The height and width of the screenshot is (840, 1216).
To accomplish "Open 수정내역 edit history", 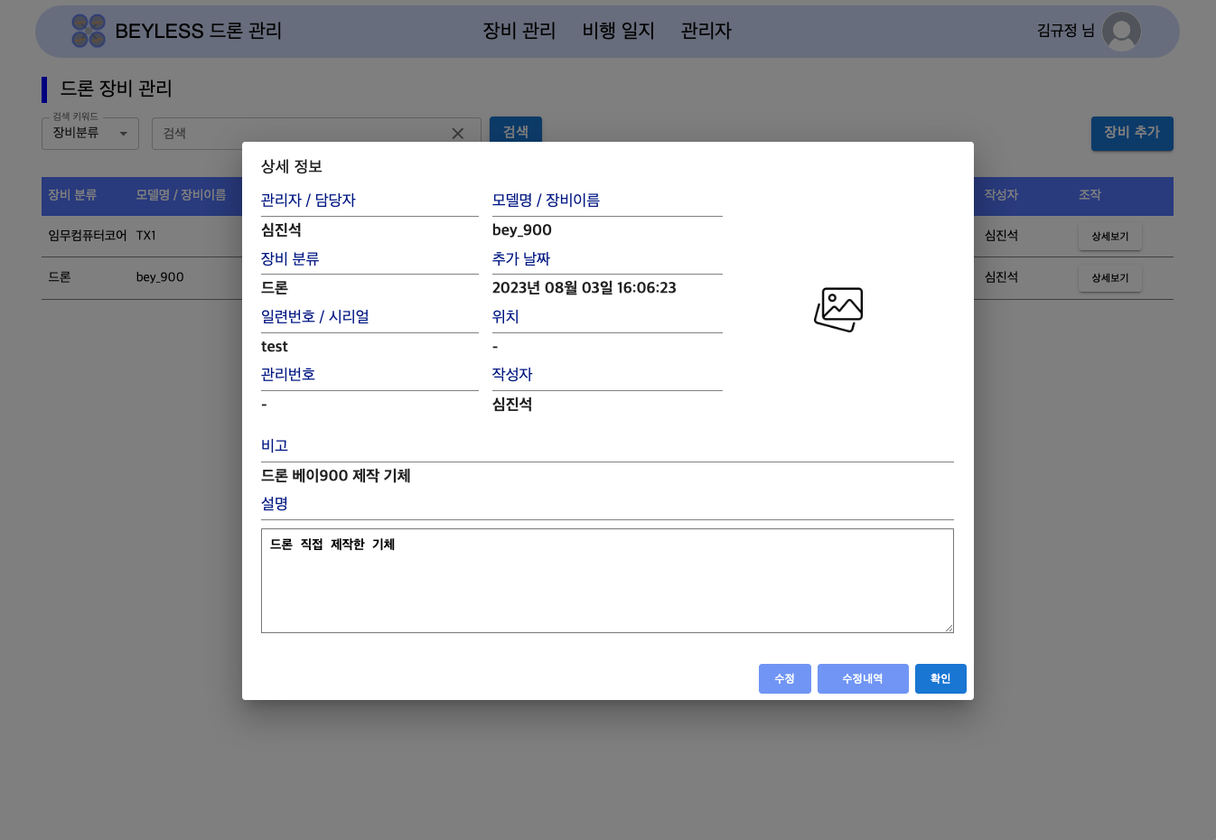I will (862, 679).
